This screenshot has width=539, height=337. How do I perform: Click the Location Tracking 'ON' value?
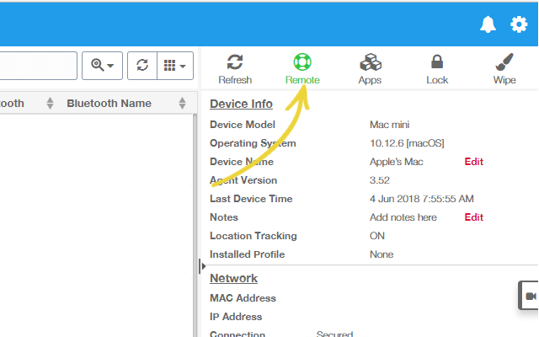[x=377, y=236]
